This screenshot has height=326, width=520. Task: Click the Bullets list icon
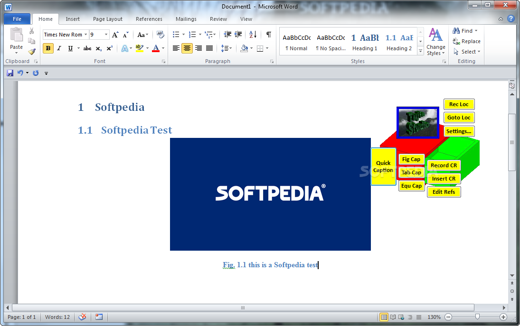176,35
